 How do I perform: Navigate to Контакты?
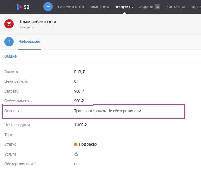175,7
